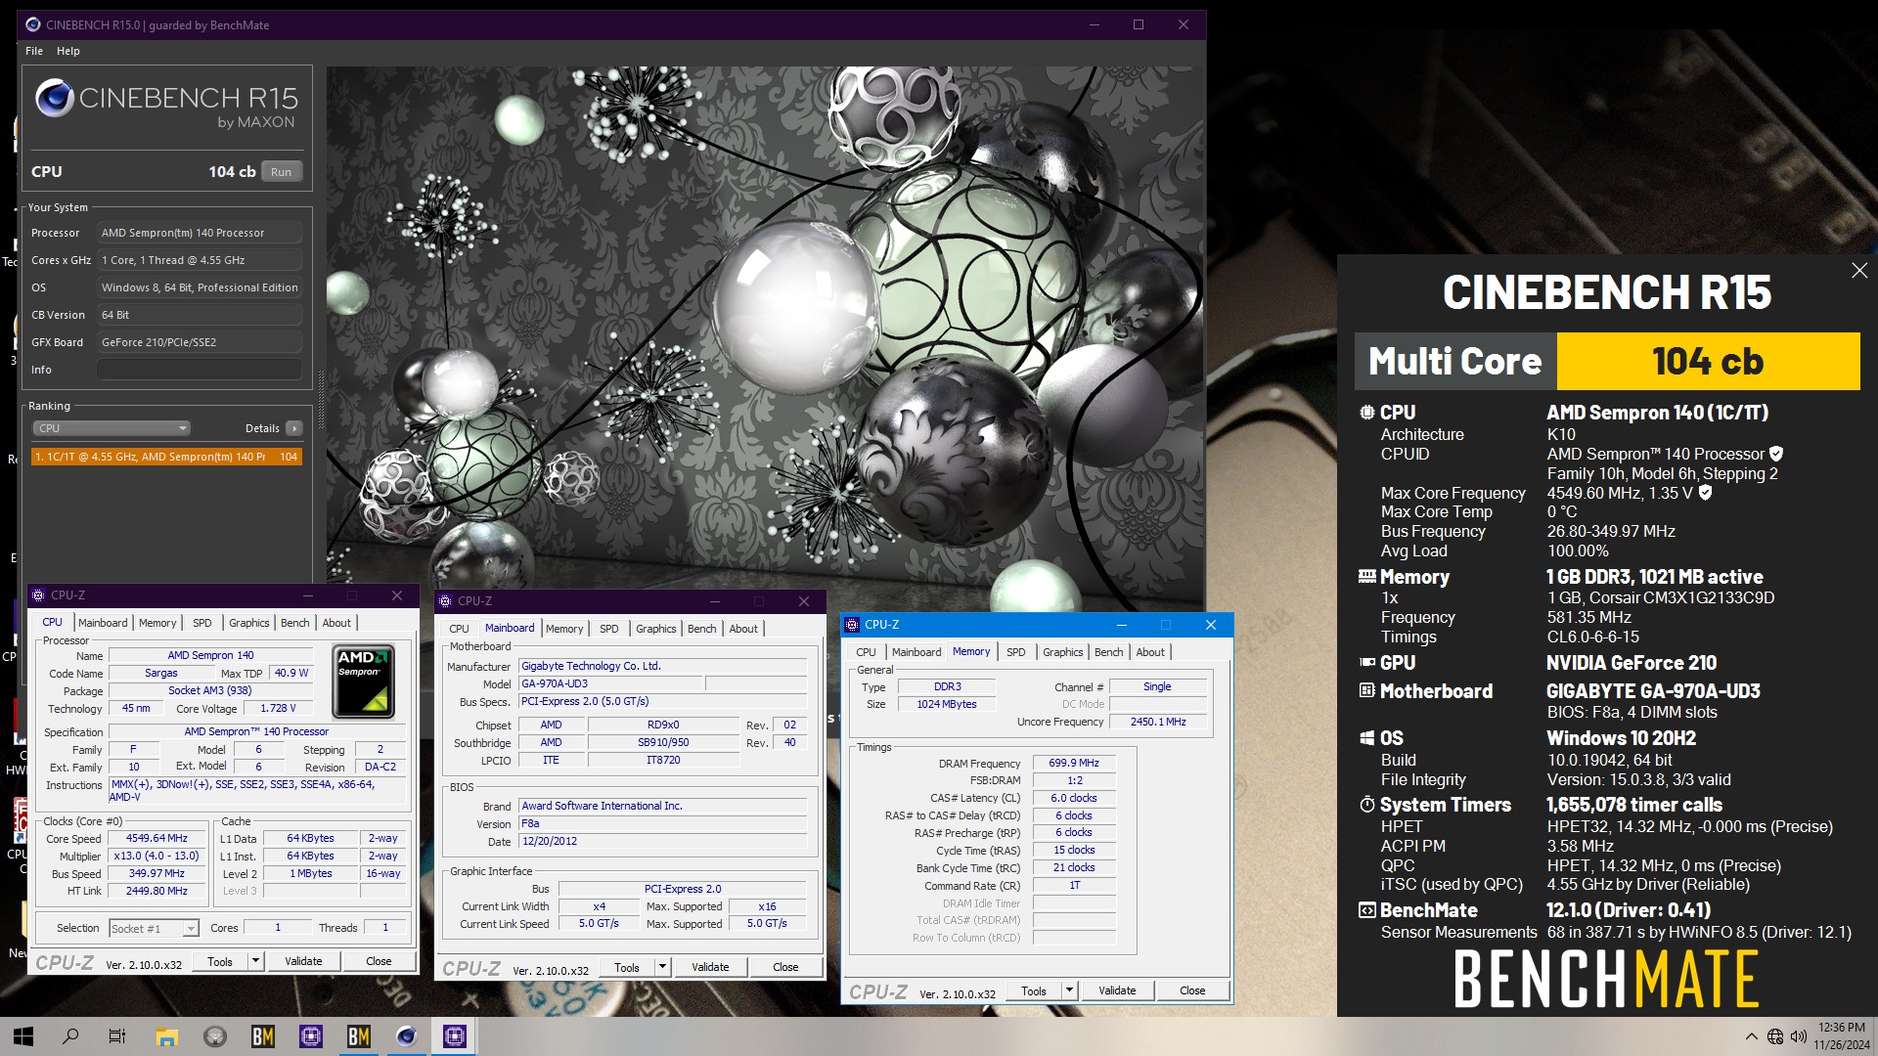Click the yellow '104 cb' score in BenchMate
Screen dimensions: 1878x1056
point(1708,361)
